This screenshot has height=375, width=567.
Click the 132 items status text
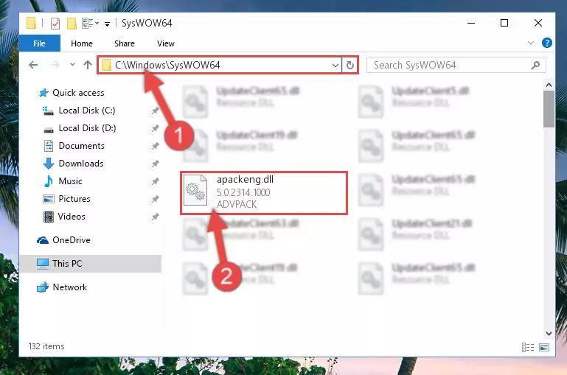(46, 346)
